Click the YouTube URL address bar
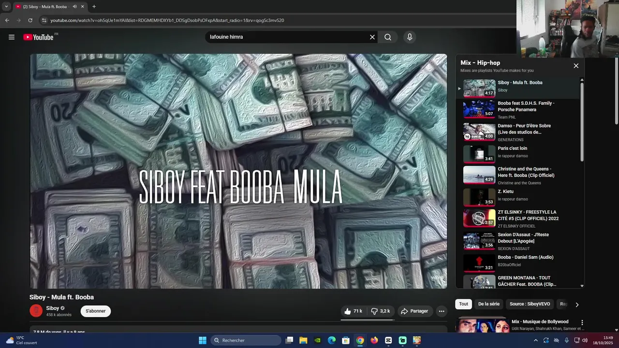Image resolution: width=619 pixels, height=348 pixels. [167, 20]
